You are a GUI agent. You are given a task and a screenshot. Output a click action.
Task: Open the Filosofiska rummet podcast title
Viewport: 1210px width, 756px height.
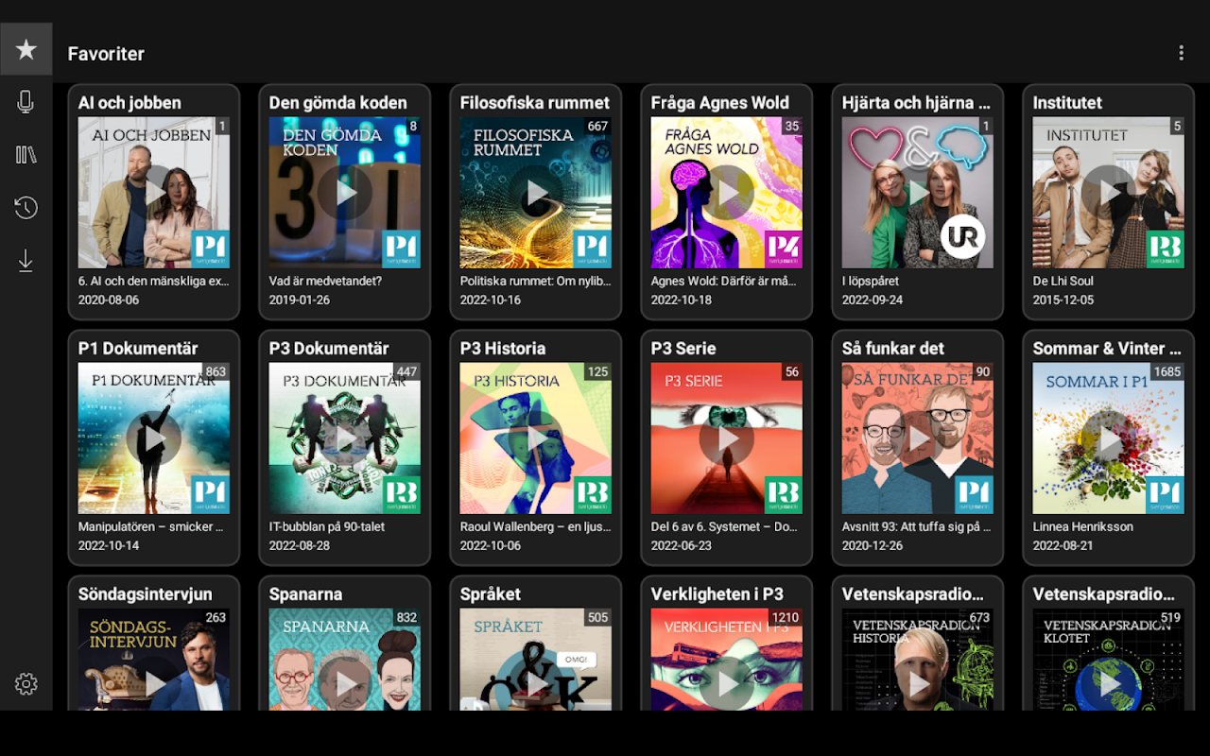coord(535,103)
